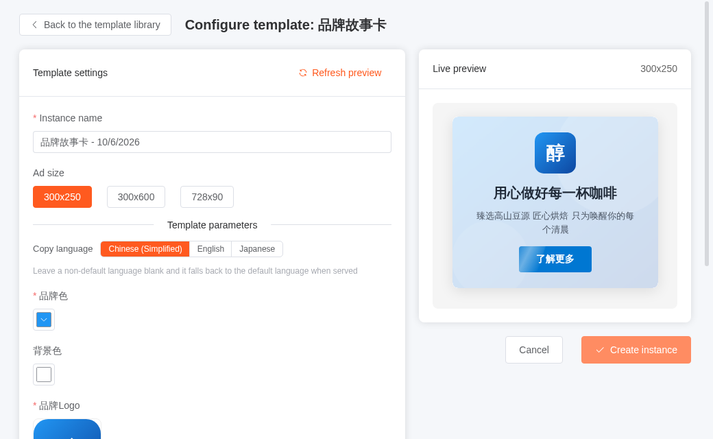Screen dimensions: 713x439
Task: Click the 醇 logo in live preview
Action: (x=555, y=153)
